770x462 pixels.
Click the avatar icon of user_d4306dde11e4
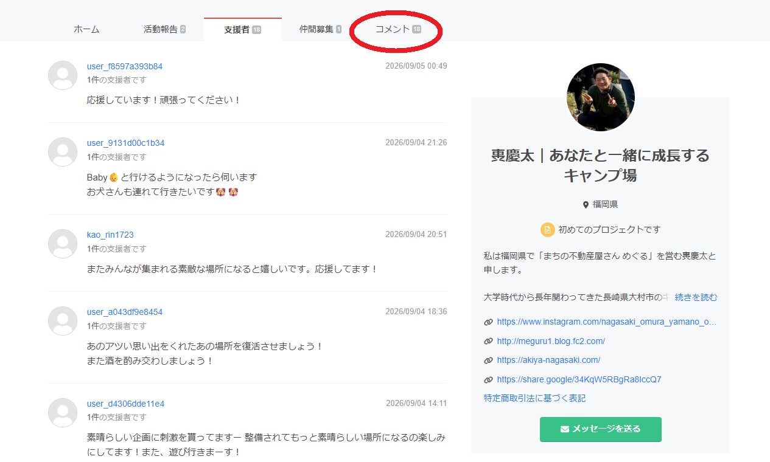pyautogui.click(x=63, y=413)
